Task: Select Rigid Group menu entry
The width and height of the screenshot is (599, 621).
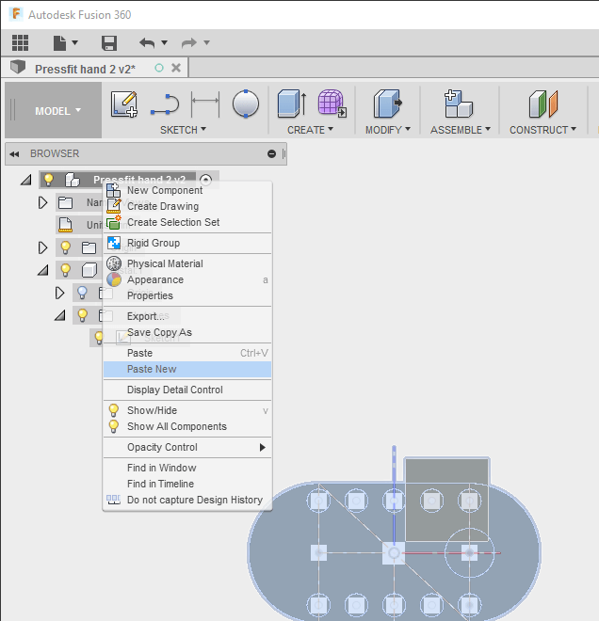Action: point(187,243)
